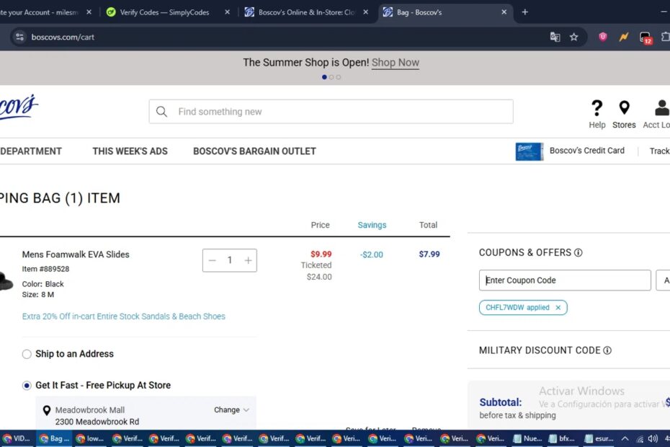Click the Apply coupon button
The width and height of the screenshot is (670, 447).
664,280
